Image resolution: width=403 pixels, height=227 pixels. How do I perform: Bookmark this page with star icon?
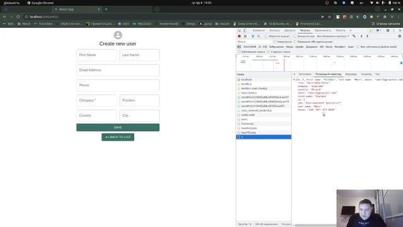[330, 17]
